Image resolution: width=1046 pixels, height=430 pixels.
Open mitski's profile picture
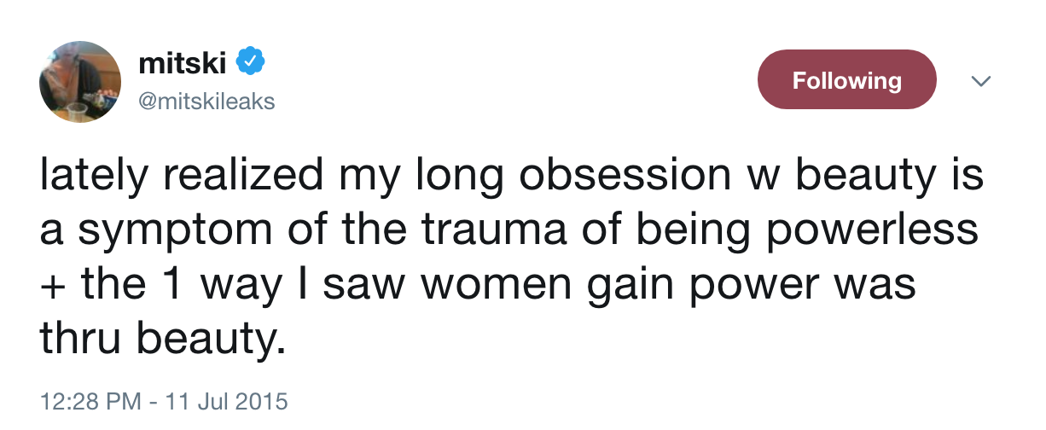[80, 81]
